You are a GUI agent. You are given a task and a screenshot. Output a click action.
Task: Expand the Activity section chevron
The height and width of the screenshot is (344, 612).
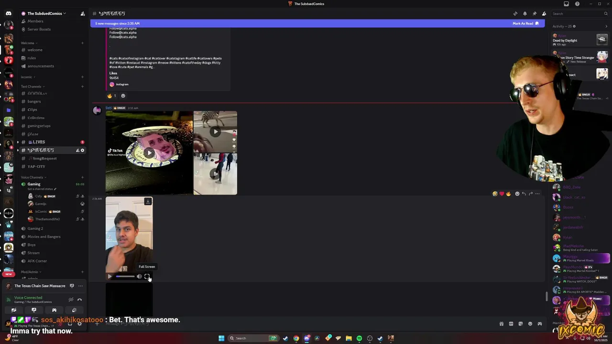coord(606,26)
